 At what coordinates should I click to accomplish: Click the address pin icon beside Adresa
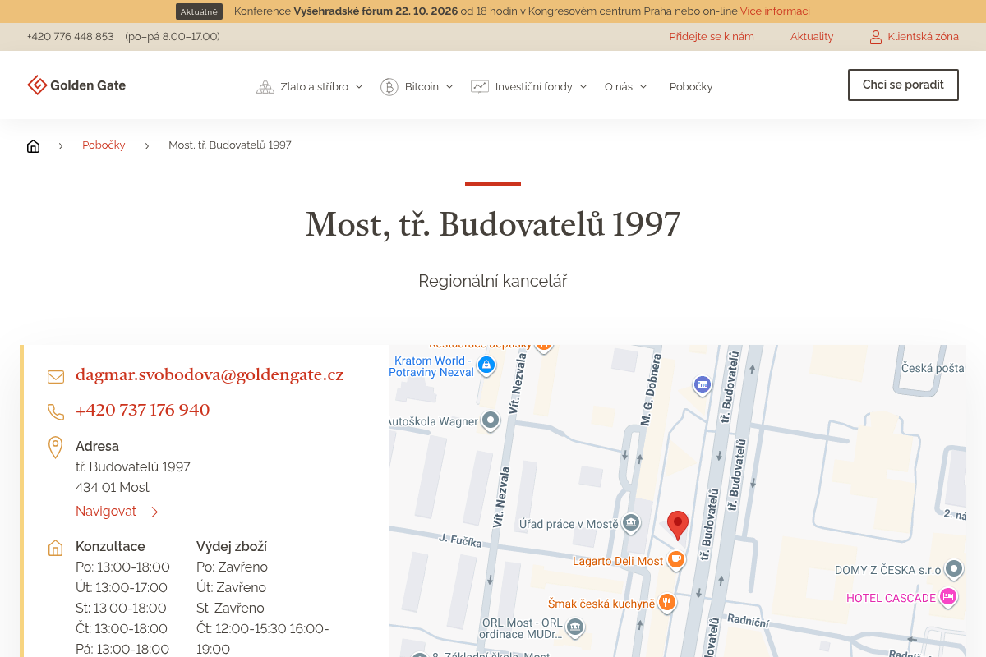pos(55,448)
